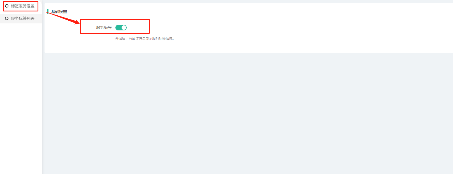This screenshot has height=174, width=453.
Task: Click the 基础设置 section heading
Action: coord(59,12)
